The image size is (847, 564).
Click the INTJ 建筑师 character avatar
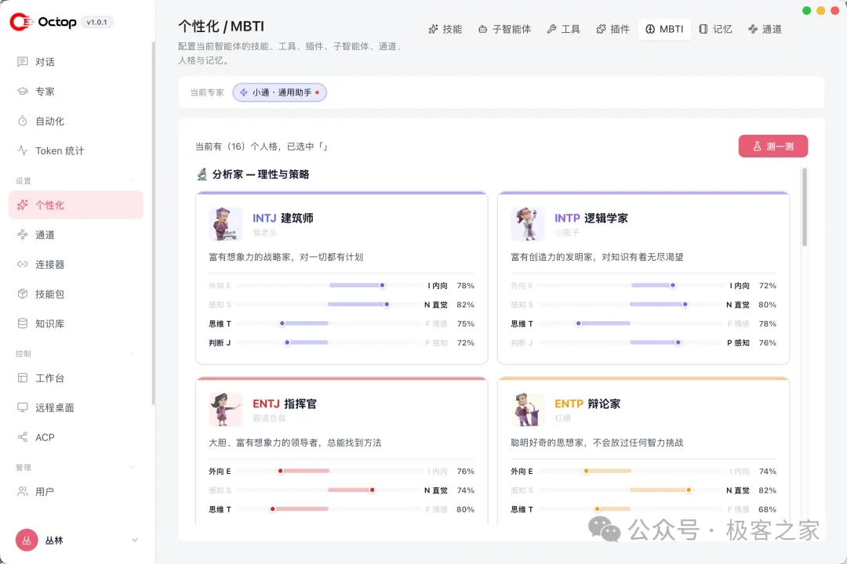[x=226, y=223]
